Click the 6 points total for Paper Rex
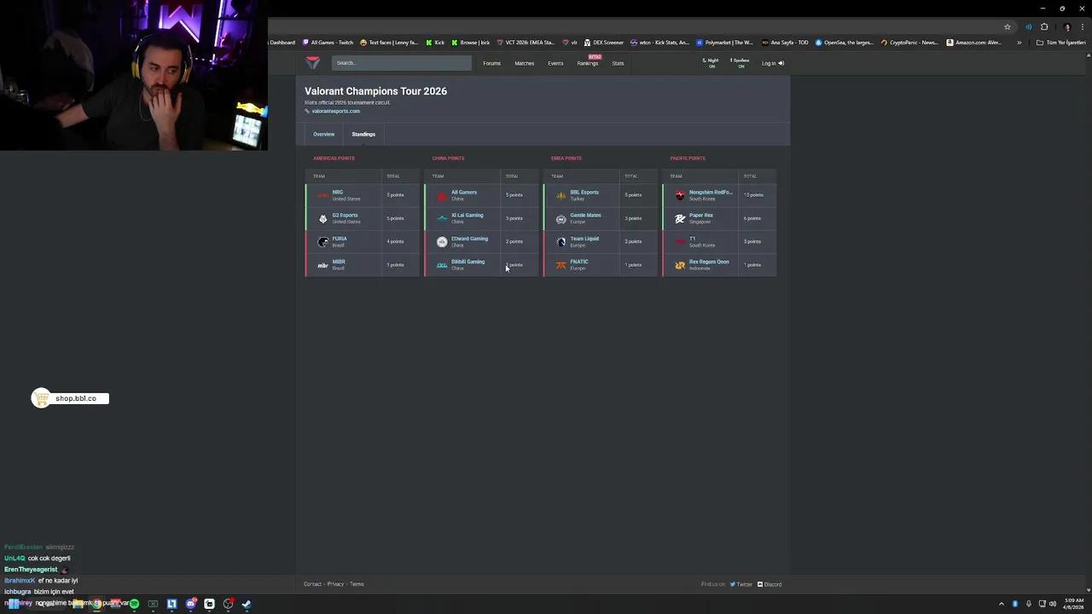The width and height of the screenshot is (1092, 614). pos(752,218)
